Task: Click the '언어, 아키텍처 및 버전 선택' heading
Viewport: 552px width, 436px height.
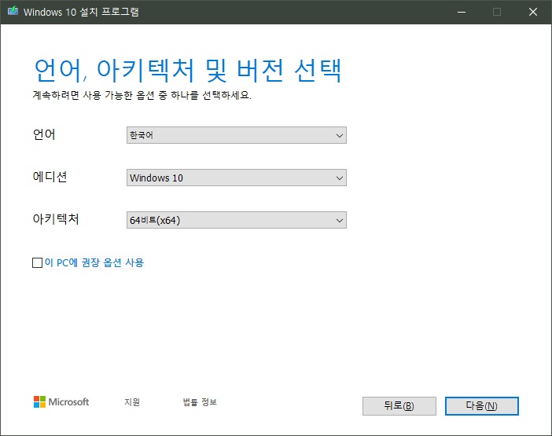Action: click(x=188, y=71)
